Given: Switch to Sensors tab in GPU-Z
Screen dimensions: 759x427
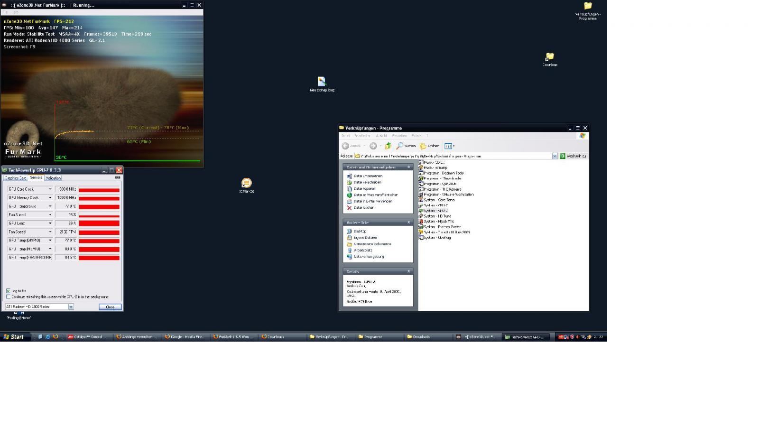Looking at the screenshot, I should [36, 178].
